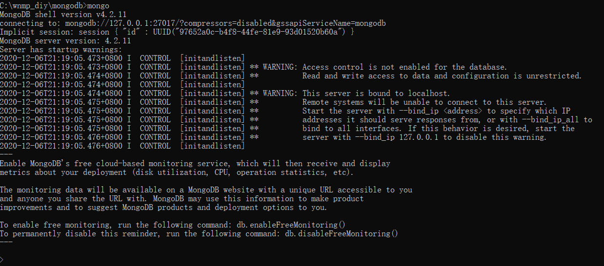Click the MongoDB shell version v4.2.11 line
The width and height of the screenshot is (604, 266).
[63, 15]
